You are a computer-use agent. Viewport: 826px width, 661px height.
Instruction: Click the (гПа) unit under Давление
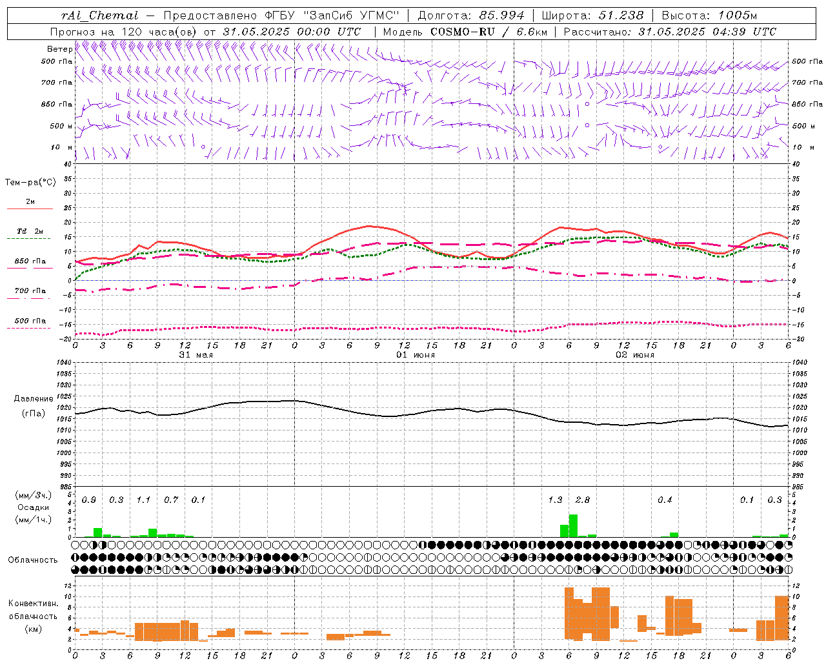34,414
